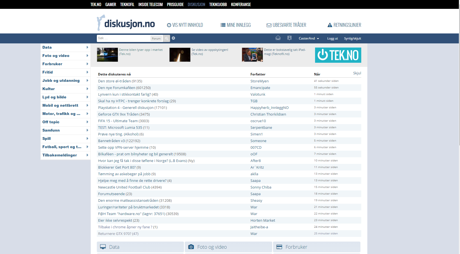Click the clock icon beside Vis nytt innhold
The width and height of the screenshot is (460, 254).
pos(169,25)
